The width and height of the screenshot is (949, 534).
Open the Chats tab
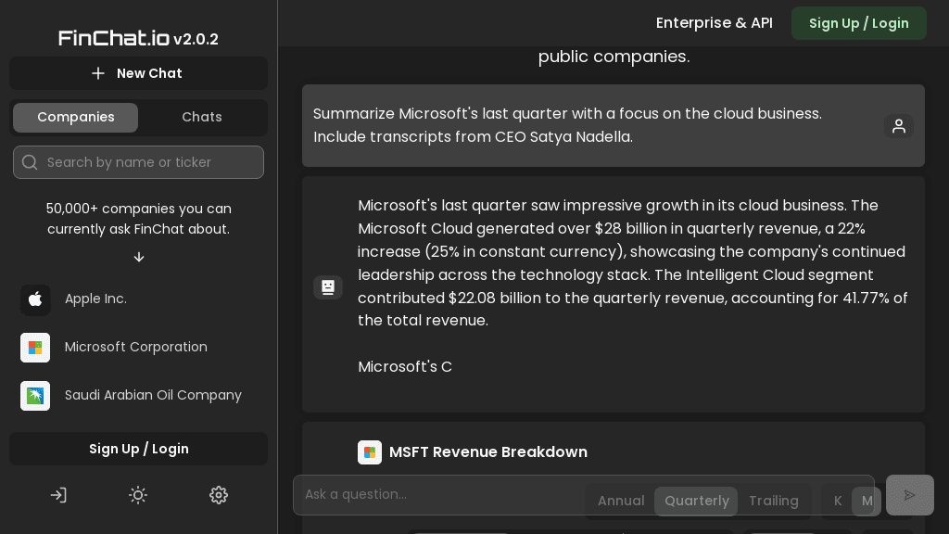tap(202, 117)
